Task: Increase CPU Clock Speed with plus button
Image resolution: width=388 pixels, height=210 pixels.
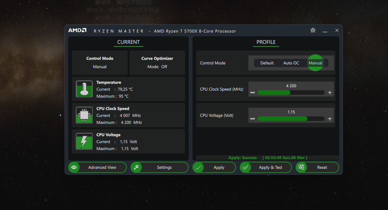Action: (x=330, y=92)
